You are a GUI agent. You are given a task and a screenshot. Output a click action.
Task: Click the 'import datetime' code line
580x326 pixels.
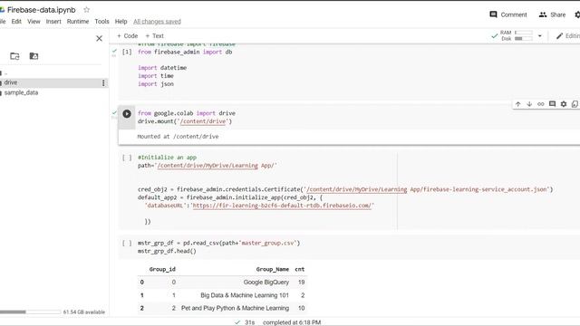click(162, 68)
